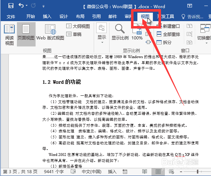Switch to Web 版式视图
Screen dimensions: 211x176
click(x=50, y=32)
